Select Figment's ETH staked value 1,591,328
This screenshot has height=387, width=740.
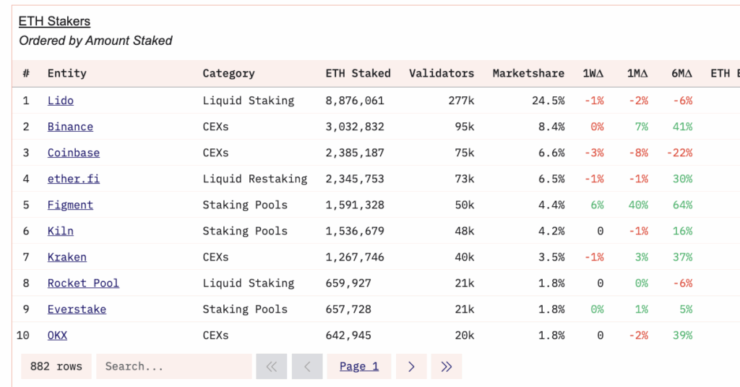coord(355,205)
